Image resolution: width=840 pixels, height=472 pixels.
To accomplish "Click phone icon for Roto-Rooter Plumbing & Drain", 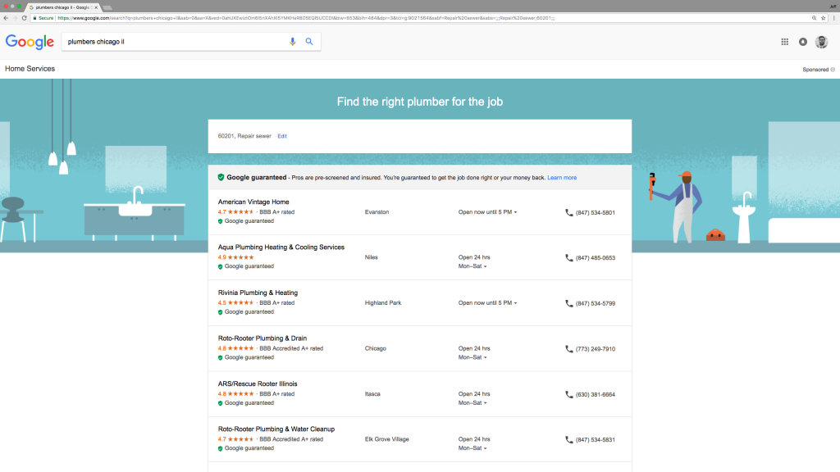I will click(x=569, y=348).
